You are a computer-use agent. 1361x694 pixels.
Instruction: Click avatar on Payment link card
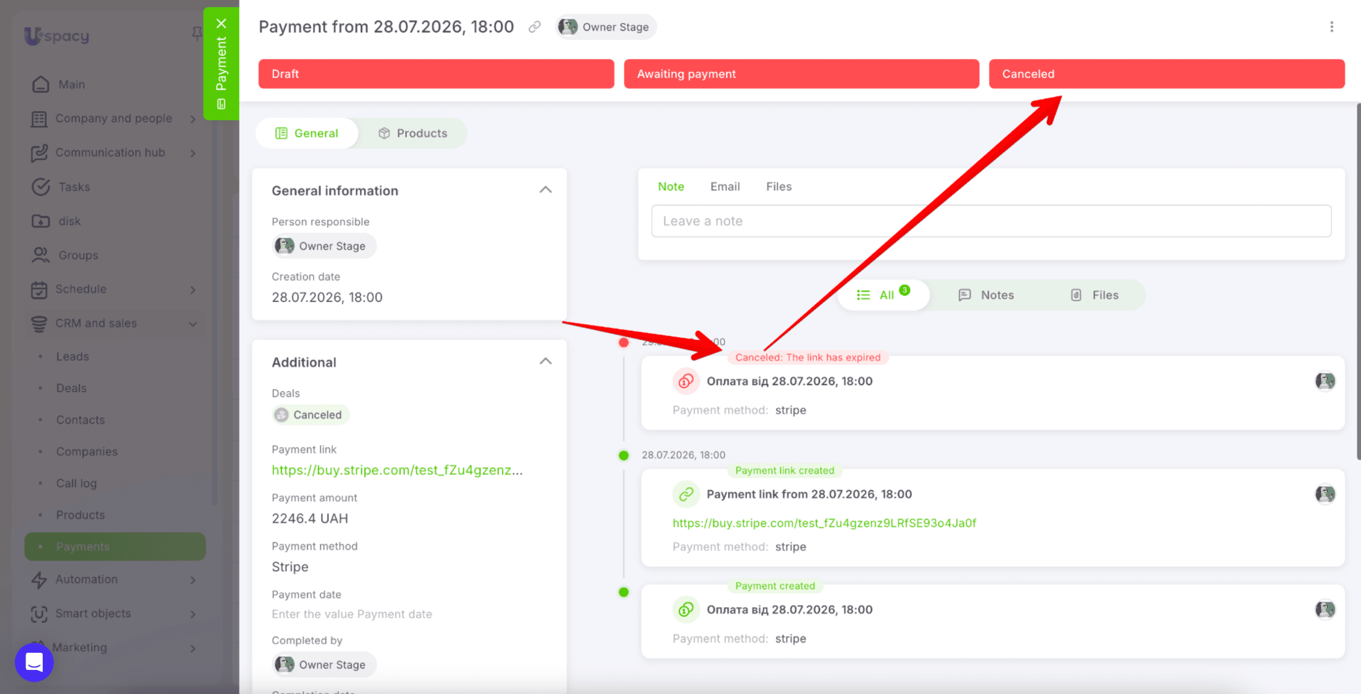[1325, 494]
